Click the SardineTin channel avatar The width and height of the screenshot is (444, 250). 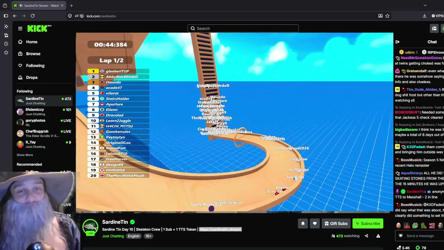[90, 227]
